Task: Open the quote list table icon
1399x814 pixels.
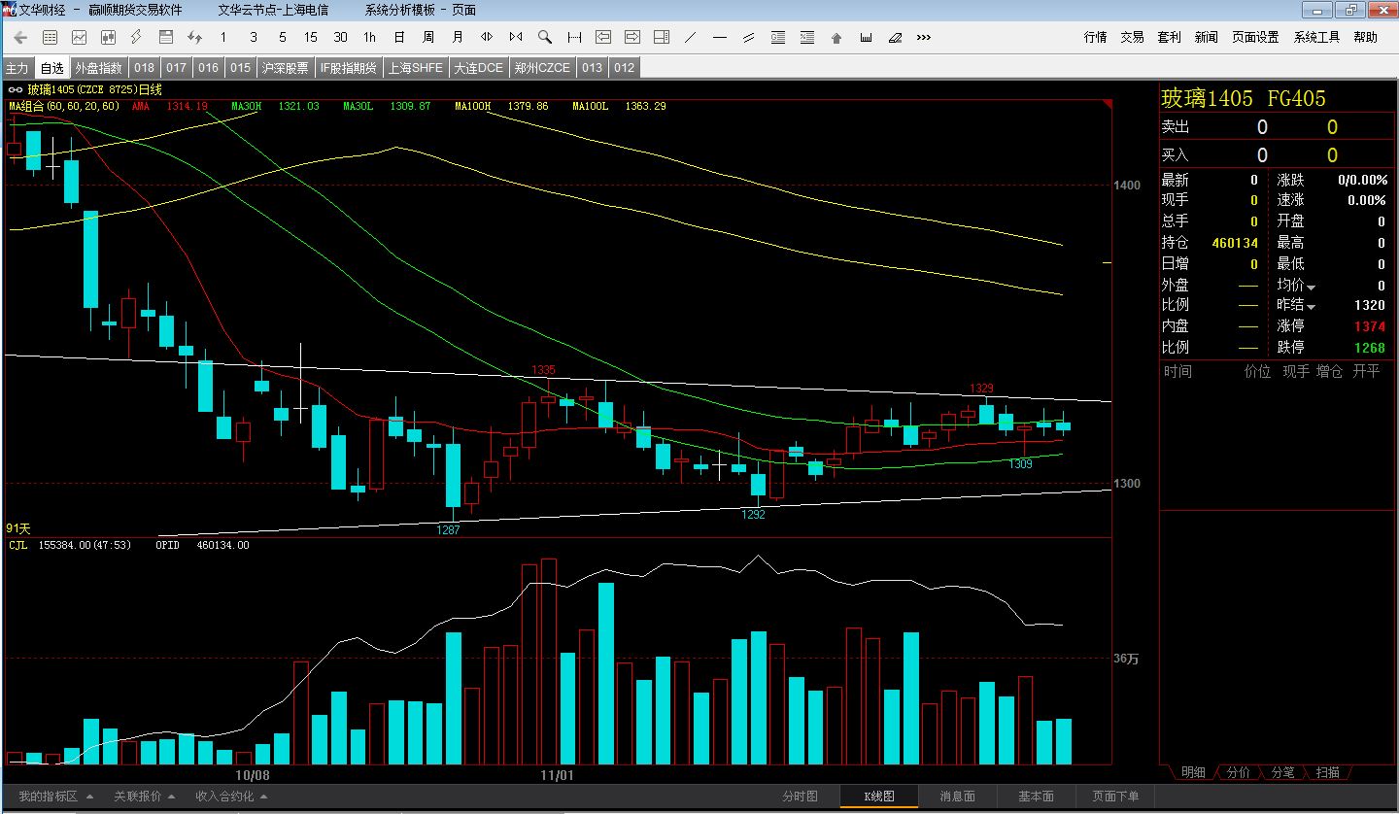Action: tap(50, 37)
